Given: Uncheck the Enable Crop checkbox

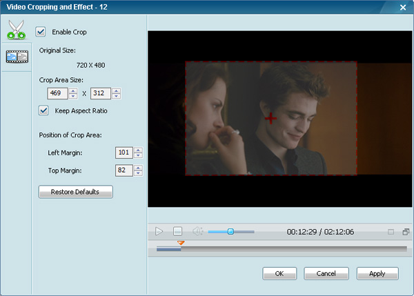Looking at the screenshot, I should (41, 32).
